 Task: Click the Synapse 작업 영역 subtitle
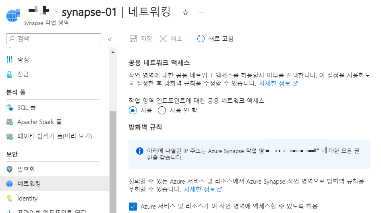46,23
